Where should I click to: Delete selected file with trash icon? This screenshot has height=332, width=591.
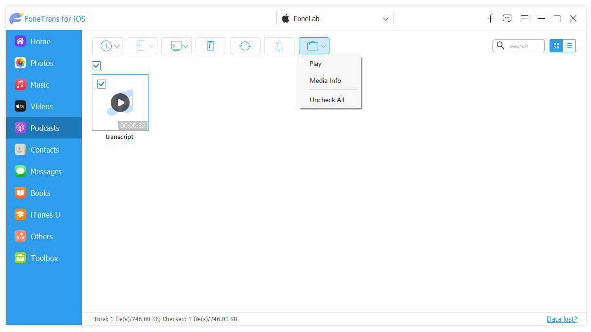tap(211, 46)
